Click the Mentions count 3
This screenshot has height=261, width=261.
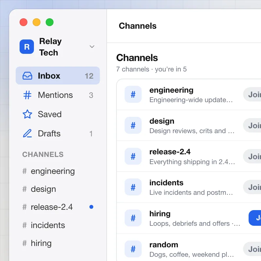click(91, 95)
